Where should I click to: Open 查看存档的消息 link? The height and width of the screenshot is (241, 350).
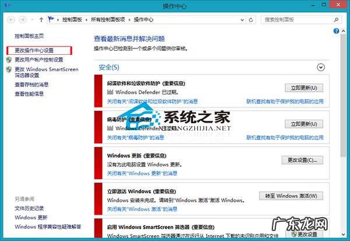point(32,85)
